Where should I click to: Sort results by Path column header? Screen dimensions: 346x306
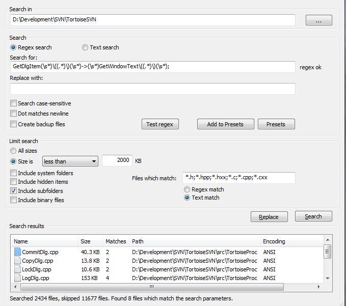[x=195, y=241]
